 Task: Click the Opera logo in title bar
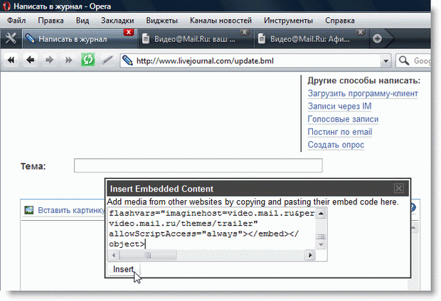(6, 6)
